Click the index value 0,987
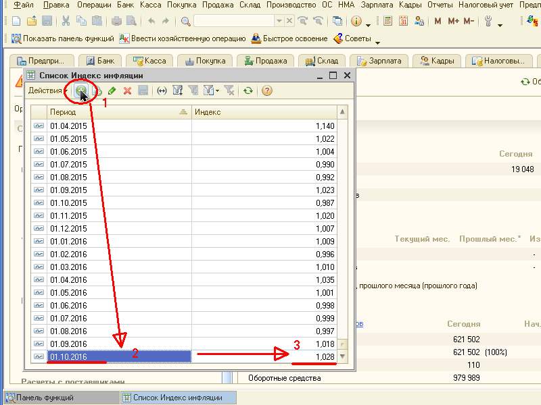 pyautogui.click(x=325, y=203)
